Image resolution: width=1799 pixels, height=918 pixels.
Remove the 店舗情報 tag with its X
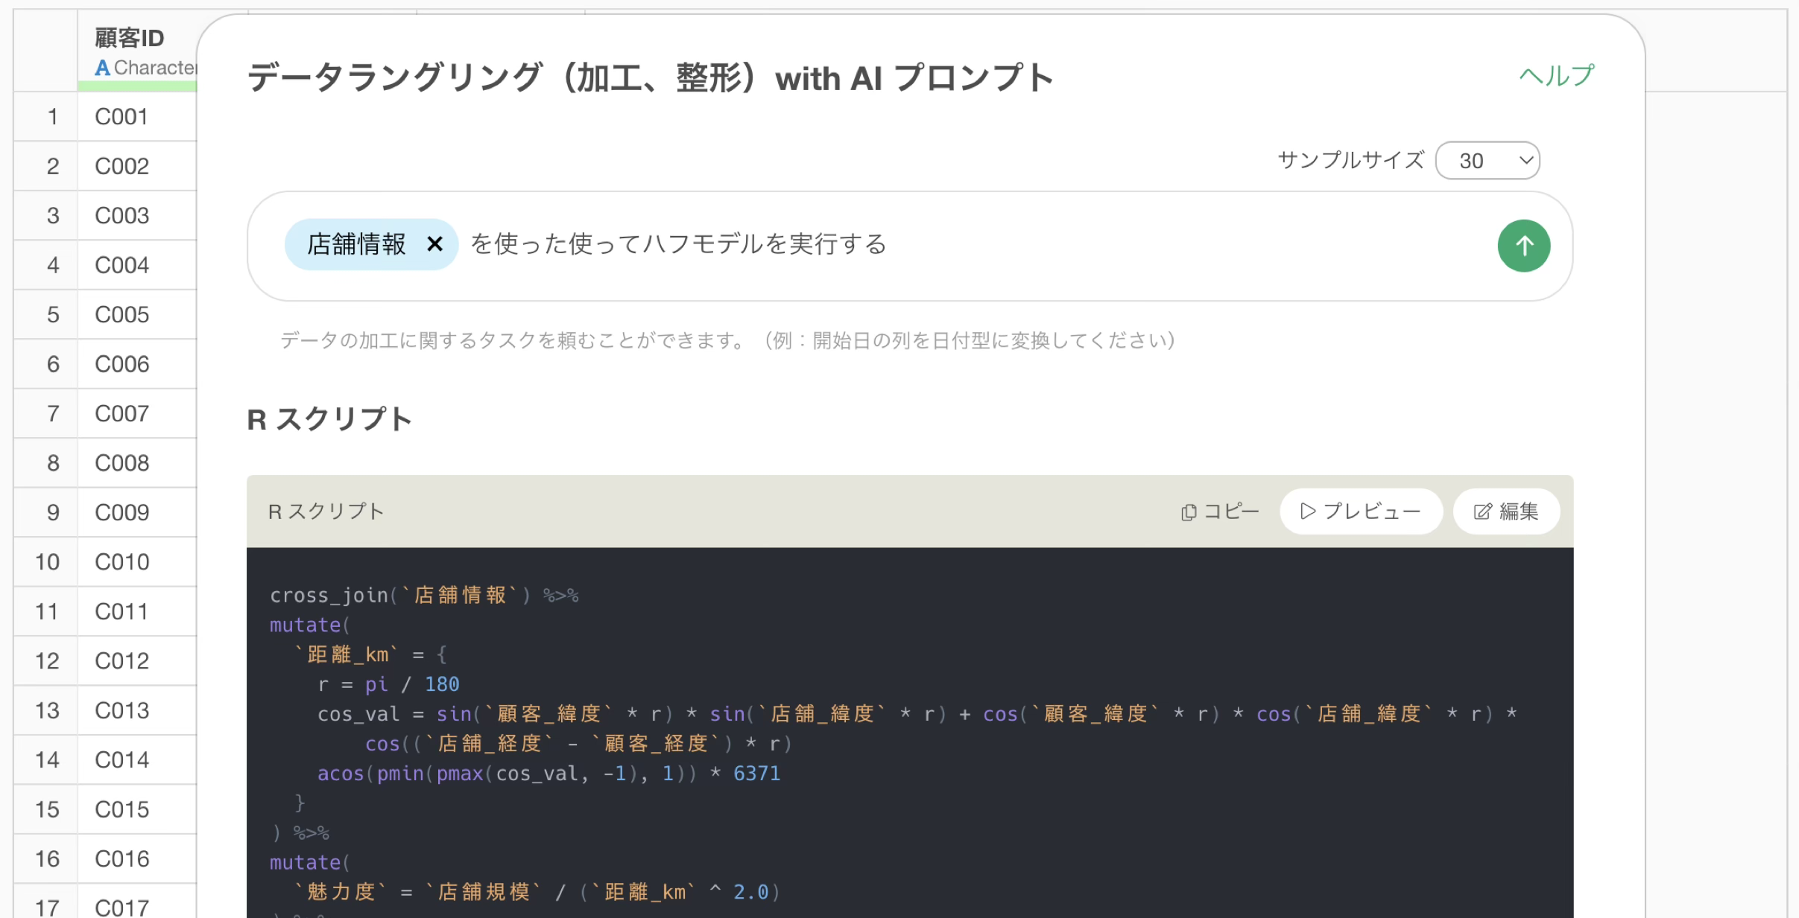pos(435,244)
